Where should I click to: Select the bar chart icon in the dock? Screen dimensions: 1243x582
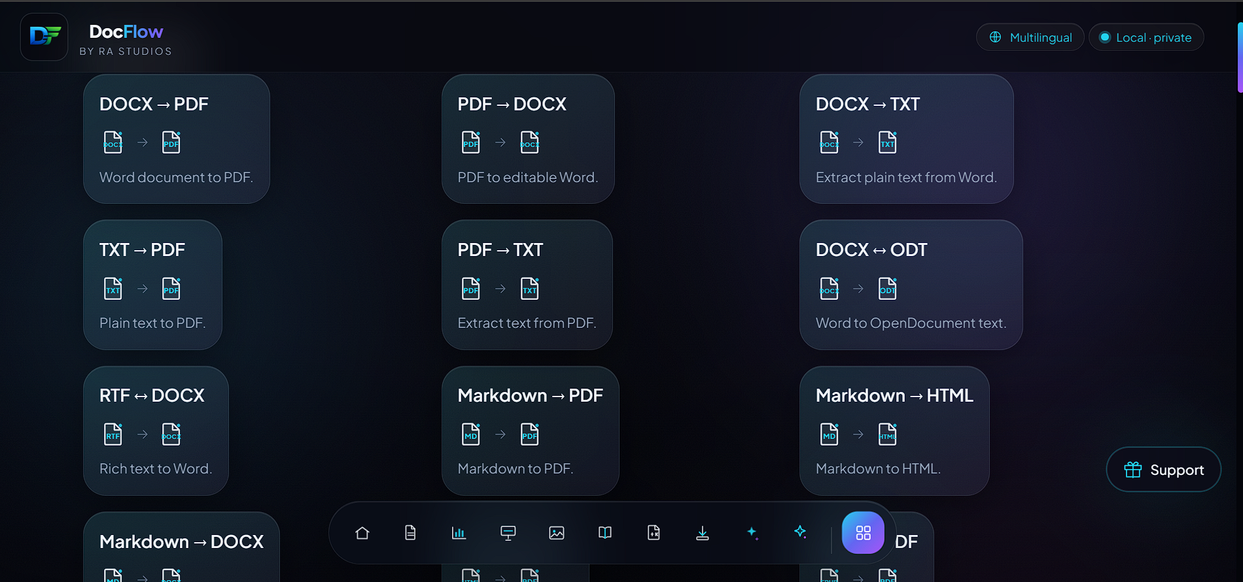pyautogui.click(x=459, y=533)
